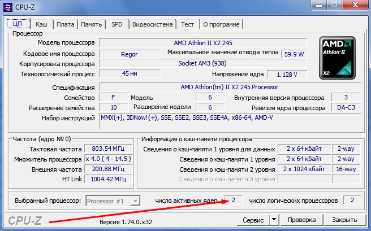Image resolution: width=371 pixels, height=231 pixels.
Task: Select the ЦП tab
Action: 18,24
